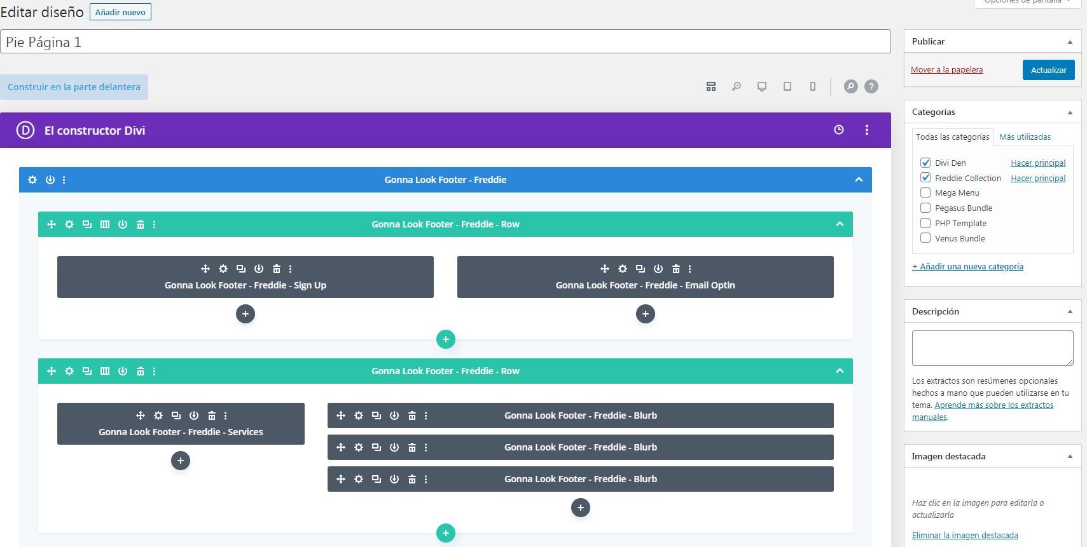Open editing history clock icon in Divi header
The height and width of the screenshot is (547, 1087).
(x=839, y=130)
